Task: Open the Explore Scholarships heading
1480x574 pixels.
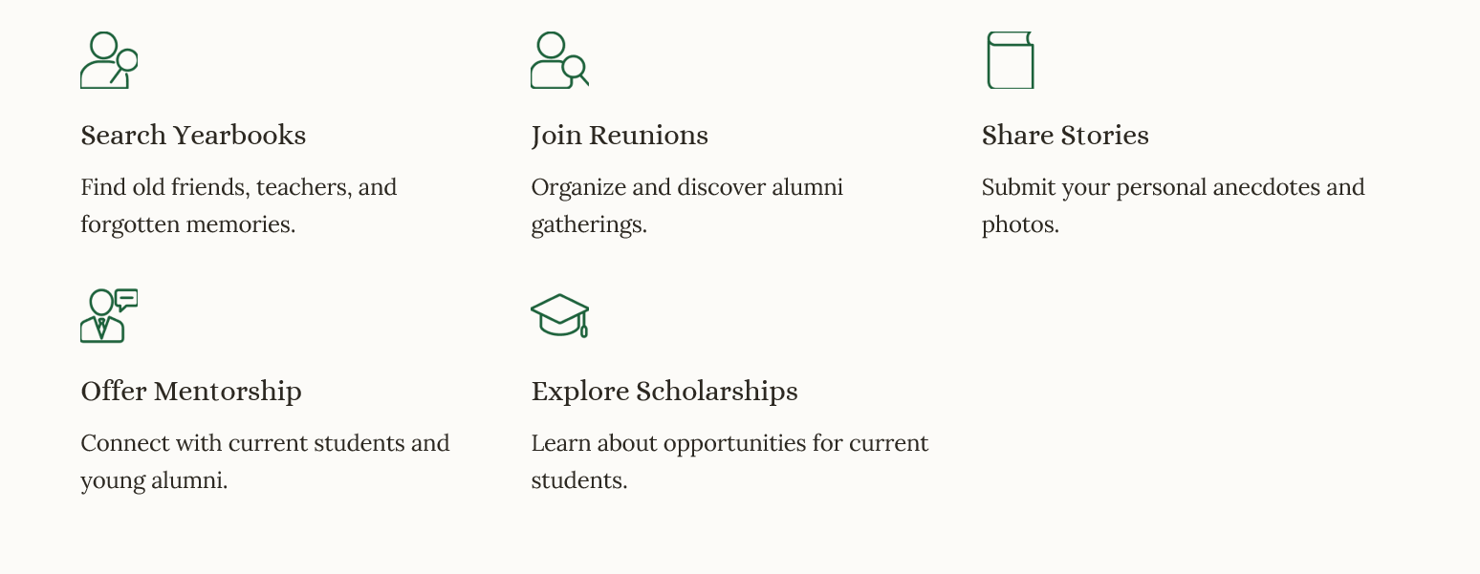Action: pyautogui.click(x=664, y=392)
